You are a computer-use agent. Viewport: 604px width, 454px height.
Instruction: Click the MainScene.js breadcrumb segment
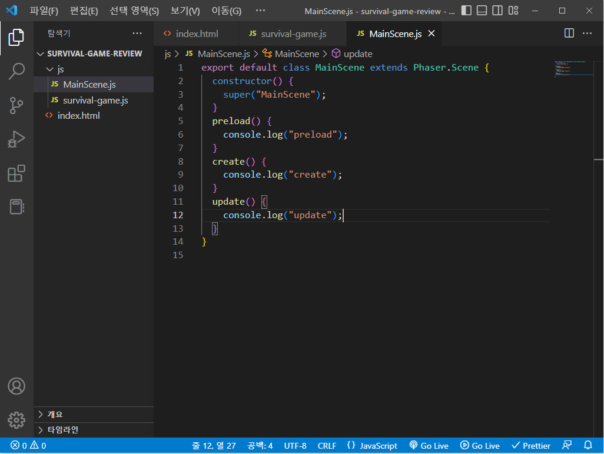coord(218,54)
